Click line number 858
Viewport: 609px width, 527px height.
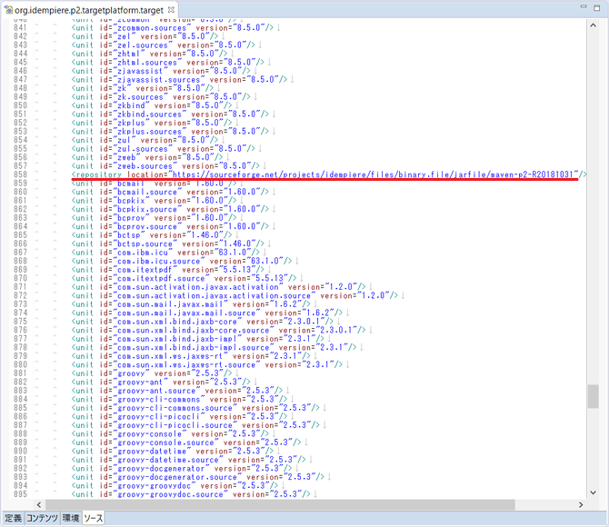coord(20,174)
